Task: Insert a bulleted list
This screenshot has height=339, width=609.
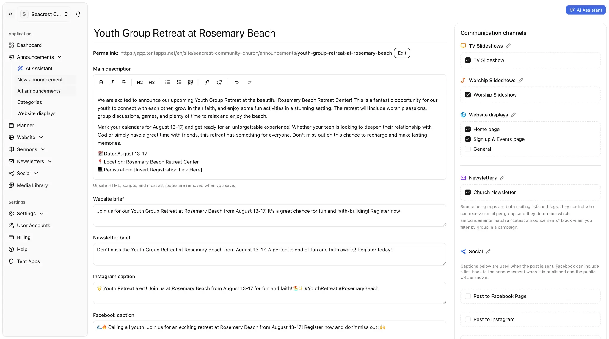Action: (168, 82)
